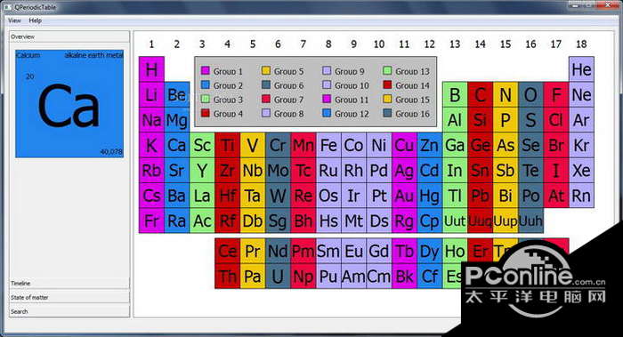623x337 pixels.
Task: Click the Iron (Fe) element cell
Action: (x=328, y=145)
